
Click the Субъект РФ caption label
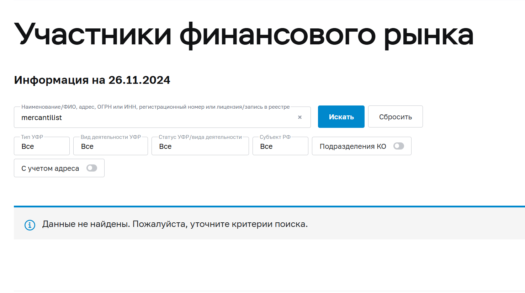point(275,137)
